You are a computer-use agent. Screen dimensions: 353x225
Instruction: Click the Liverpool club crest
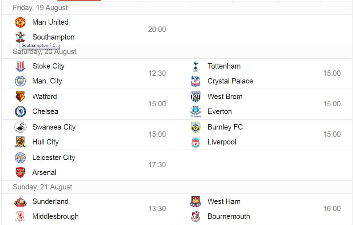[x=196, y=142]
